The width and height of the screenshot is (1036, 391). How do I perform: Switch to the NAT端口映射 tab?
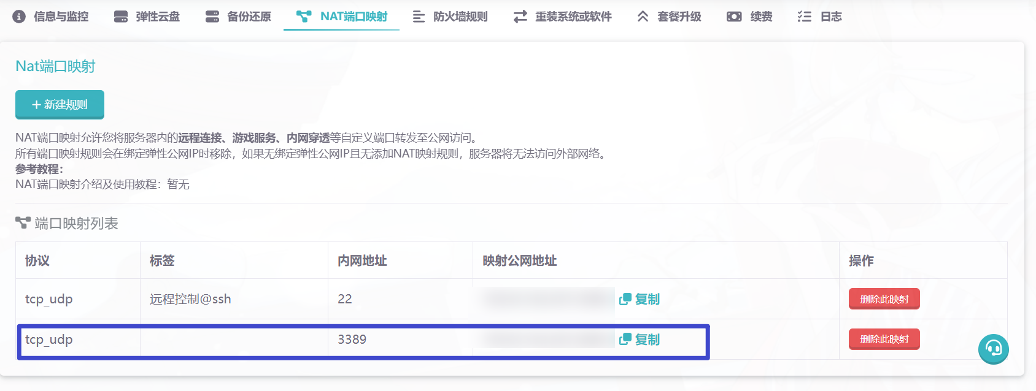tap(342, 17)
